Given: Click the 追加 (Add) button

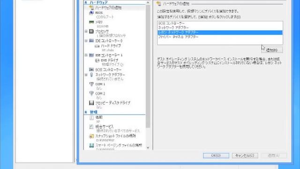Looking at the screenshot, I should 272,50.
